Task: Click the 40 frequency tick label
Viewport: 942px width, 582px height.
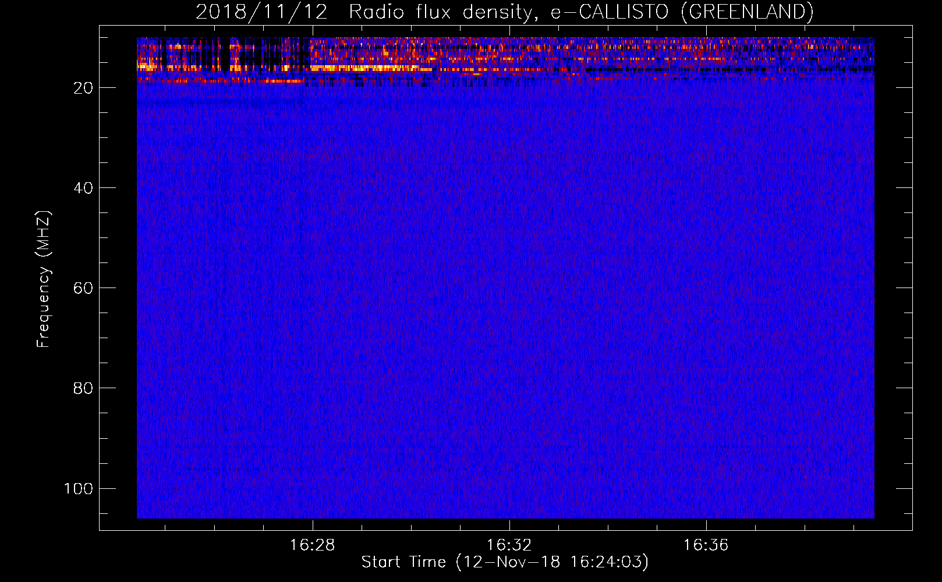Action: [x=83, y=188]
